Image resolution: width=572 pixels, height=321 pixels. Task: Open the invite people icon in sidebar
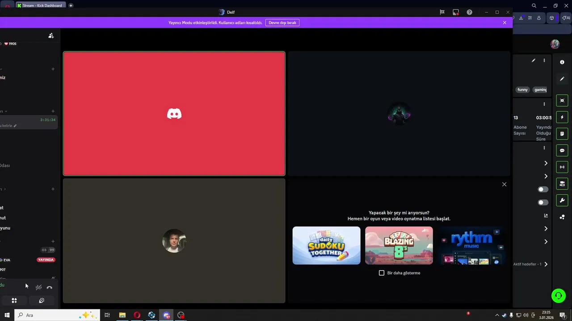pos(51,36)
